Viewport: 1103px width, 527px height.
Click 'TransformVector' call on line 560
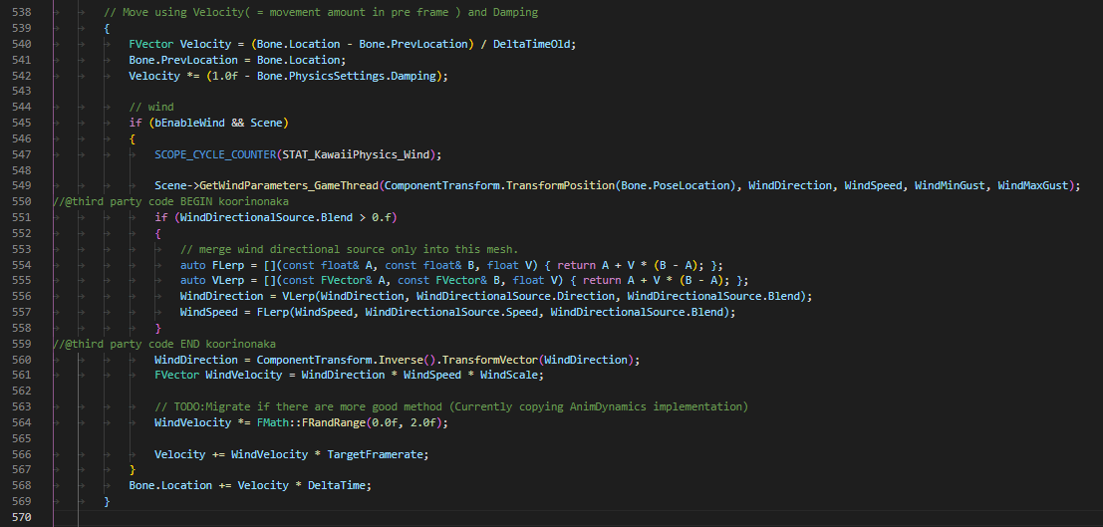(490, 360)
